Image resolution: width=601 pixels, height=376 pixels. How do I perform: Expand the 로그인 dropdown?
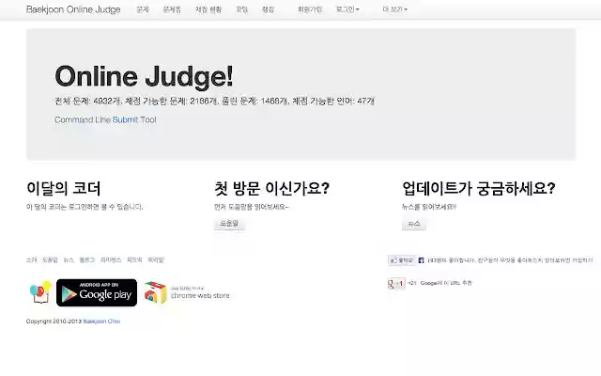tap(347, 9)
